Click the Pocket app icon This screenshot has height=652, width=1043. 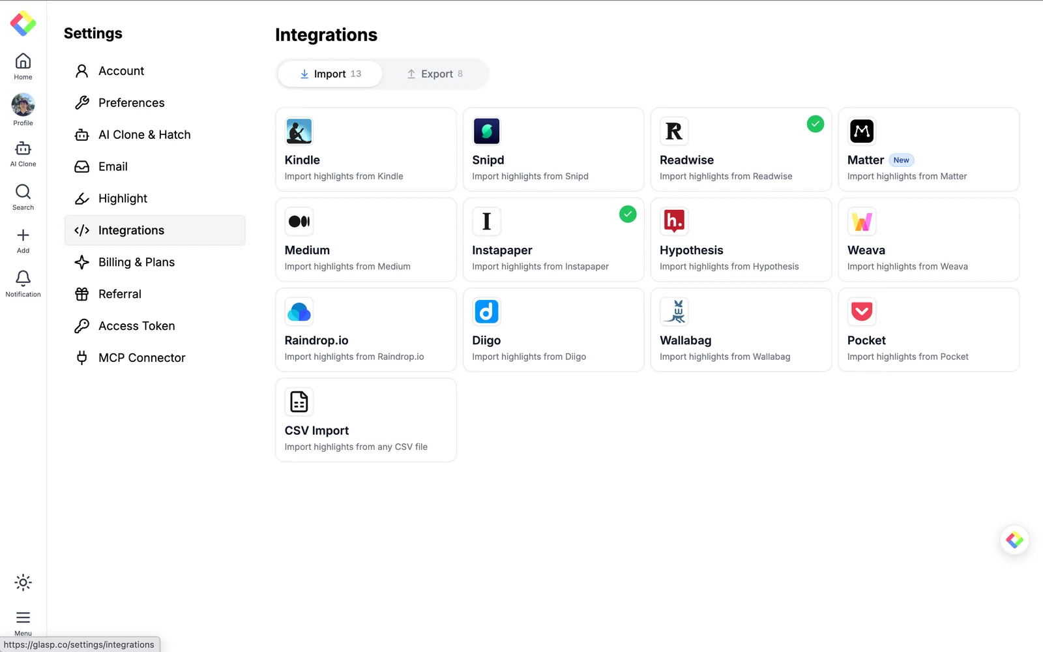[862, 312]
